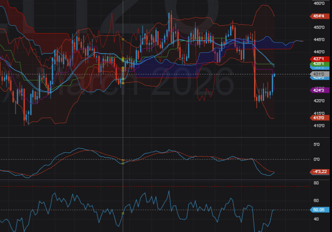Screen dimensions: 332x232
Task: Click the 80 level on RSI axis
Action: [316, 183]
